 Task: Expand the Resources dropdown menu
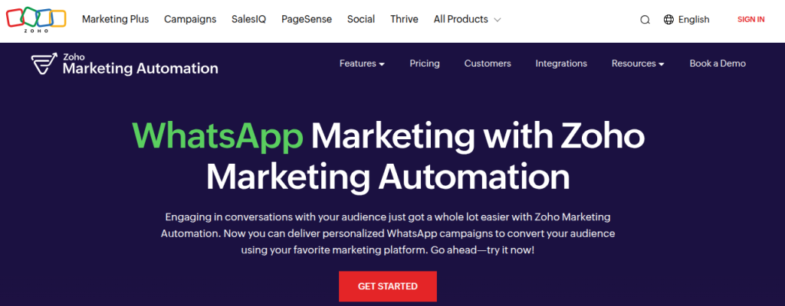(638, 63)
